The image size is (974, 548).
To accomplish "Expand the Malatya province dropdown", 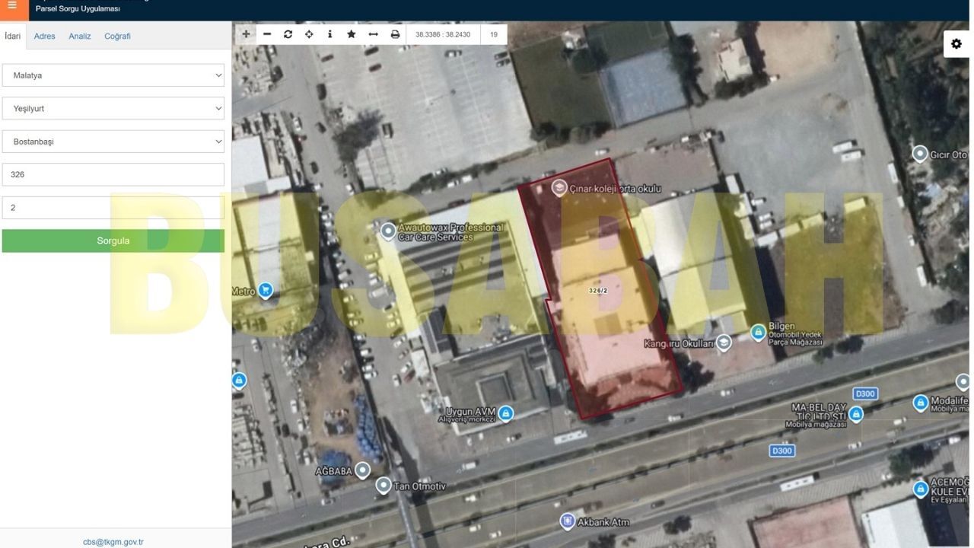I will coord(113,75).
